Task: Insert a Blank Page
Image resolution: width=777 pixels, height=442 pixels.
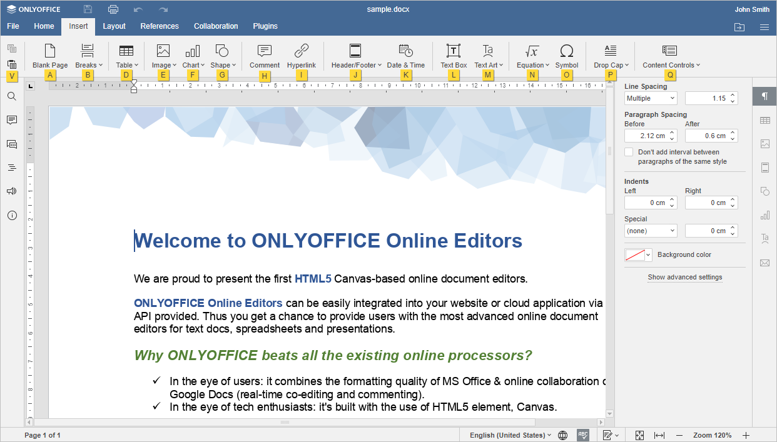Action: [x=50, y=56]
